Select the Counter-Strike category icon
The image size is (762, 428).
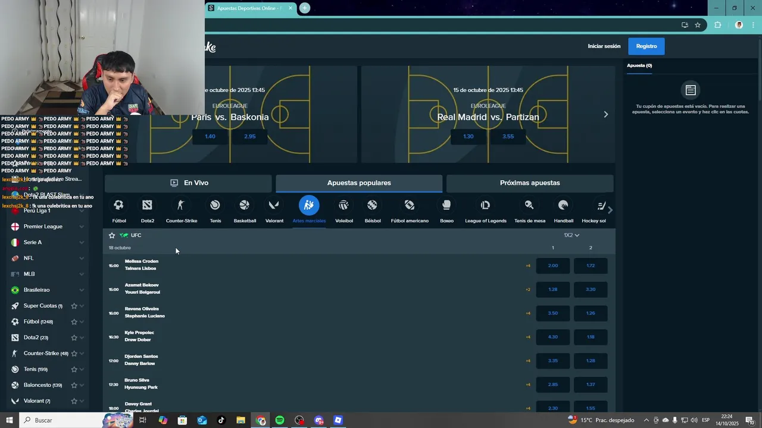(x=181, y=205)
